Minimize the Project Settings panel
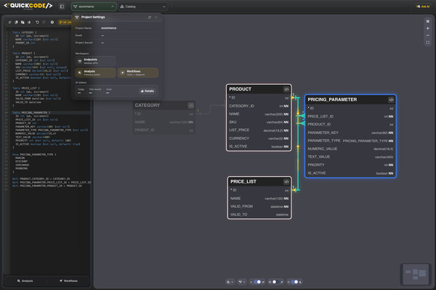The height and width of the screenshot is (290, 436). pos(156,17)
